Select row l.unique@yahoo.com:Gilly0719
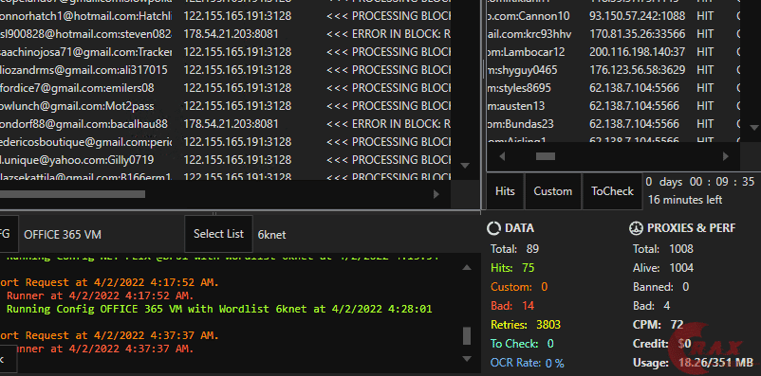The width and height of the screenshot is (761, 376). [x=226, y=159]
